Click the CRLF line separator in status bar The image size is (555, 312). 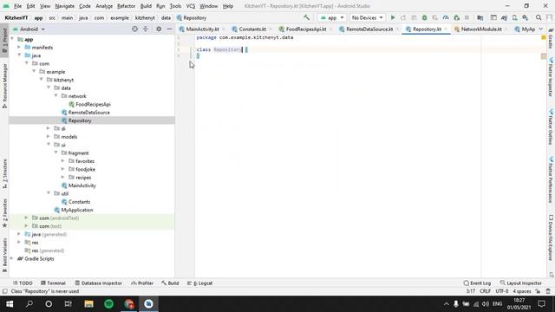pyautogui.click(x=485, y=291)
